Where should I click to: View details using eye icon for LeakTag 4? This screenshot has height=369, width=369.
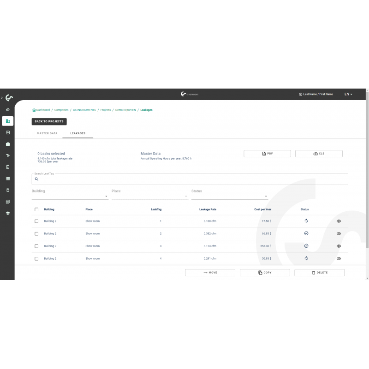(x=339, y=258)
